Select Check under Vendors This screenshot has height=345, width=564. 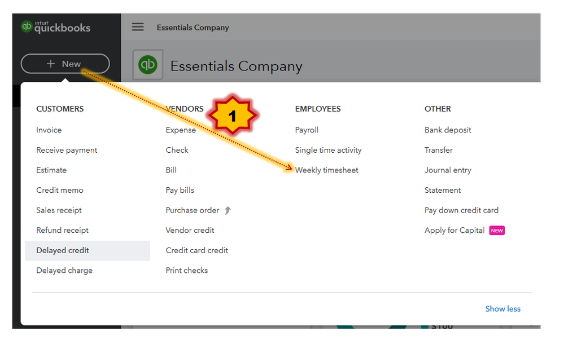pyautogui.click(x=177, y=150)
